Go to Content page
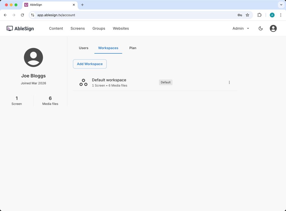This screenshot has width=286, height=211. click(56, 28)
